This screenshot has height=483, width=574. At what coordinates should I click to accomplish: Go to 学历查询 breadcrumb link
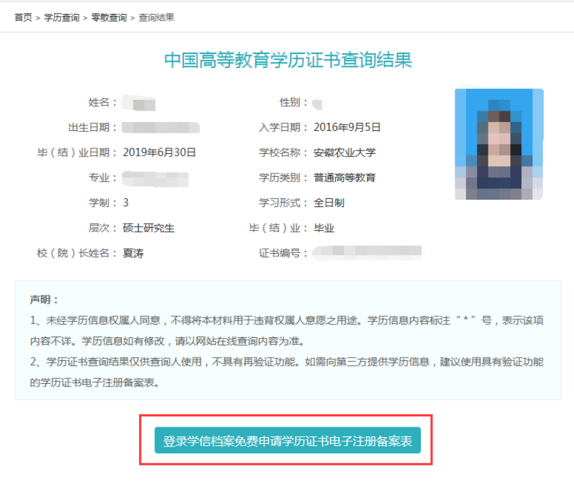(x=61, y=18)
